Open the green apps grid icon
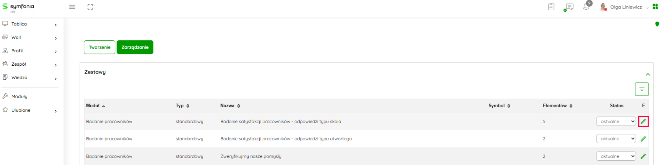Screen dimensions: 661x165 [x=655, y=7]
